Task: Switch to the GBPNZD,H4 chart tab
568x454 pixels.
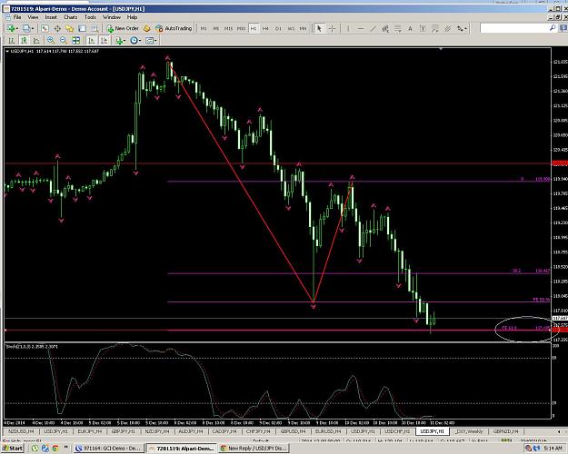Action: 505,431
